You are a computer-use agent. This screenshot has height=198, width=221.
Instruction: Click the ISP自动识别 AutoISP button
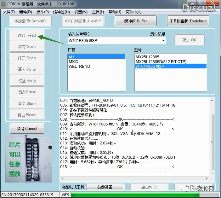click(x=83, y=21)
